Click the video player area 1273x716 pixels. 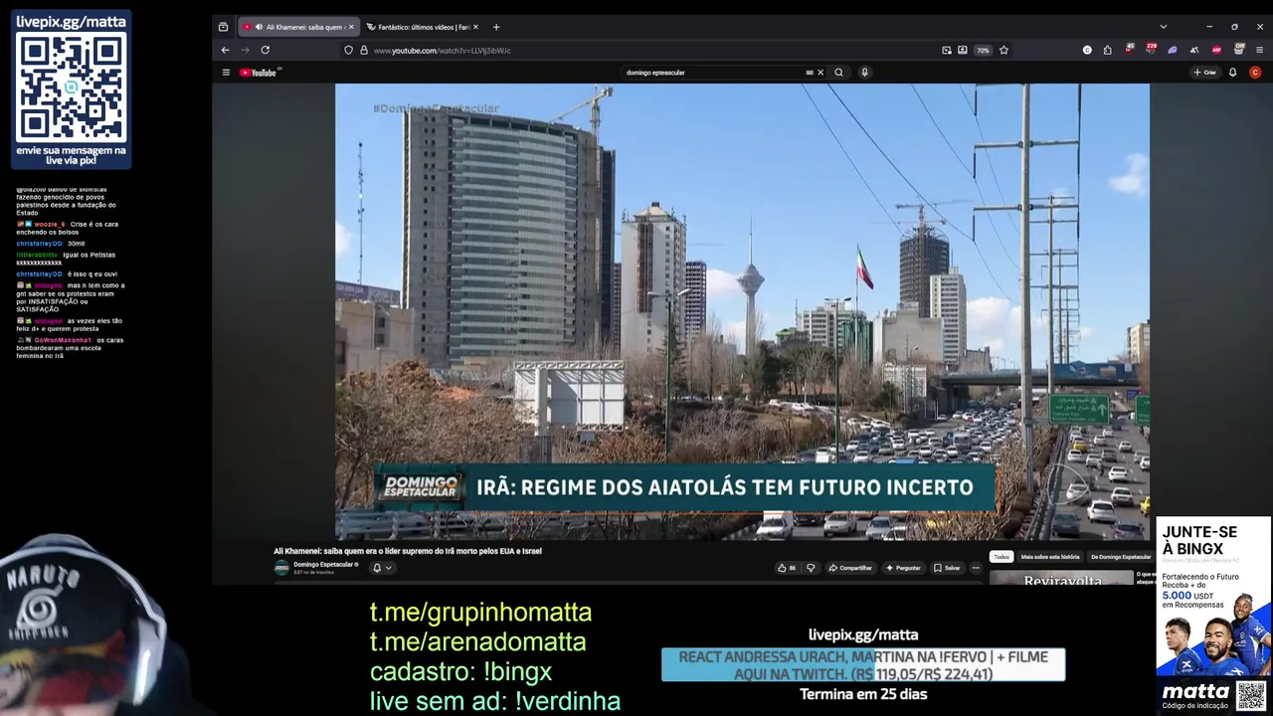[742, 311]
